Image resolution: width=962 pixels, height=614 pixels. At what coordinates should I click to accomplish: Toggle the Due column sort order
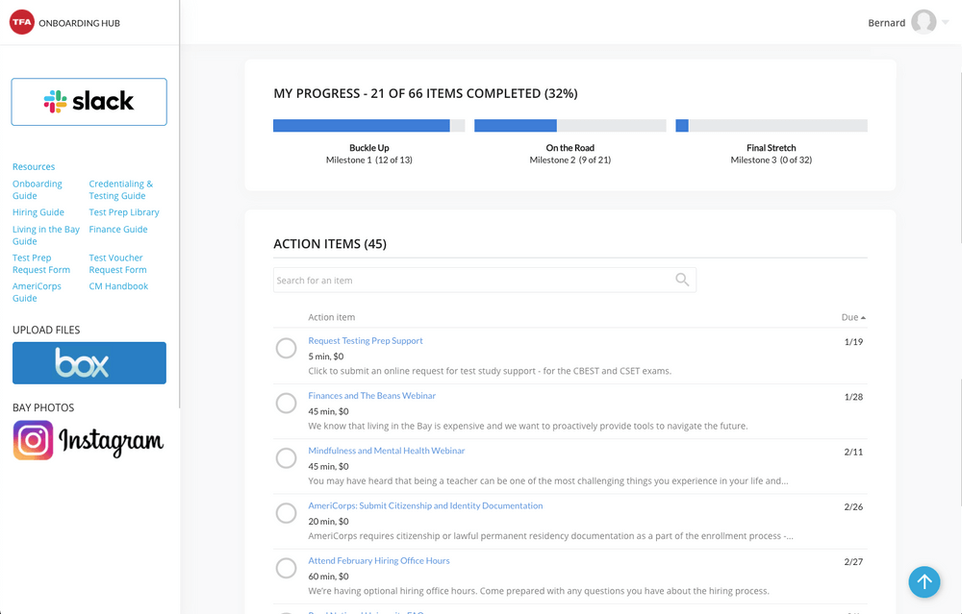coord(852,317)
